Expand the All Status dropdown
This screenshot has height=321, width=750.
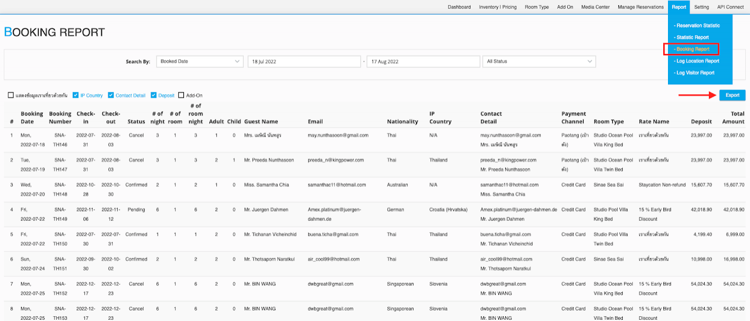(538, 62)
